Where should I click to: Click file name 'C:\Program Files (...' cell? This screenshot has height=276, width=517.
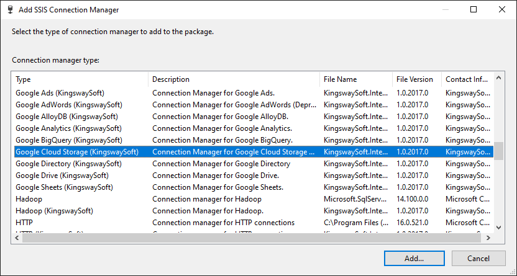(x=356, y=223)
